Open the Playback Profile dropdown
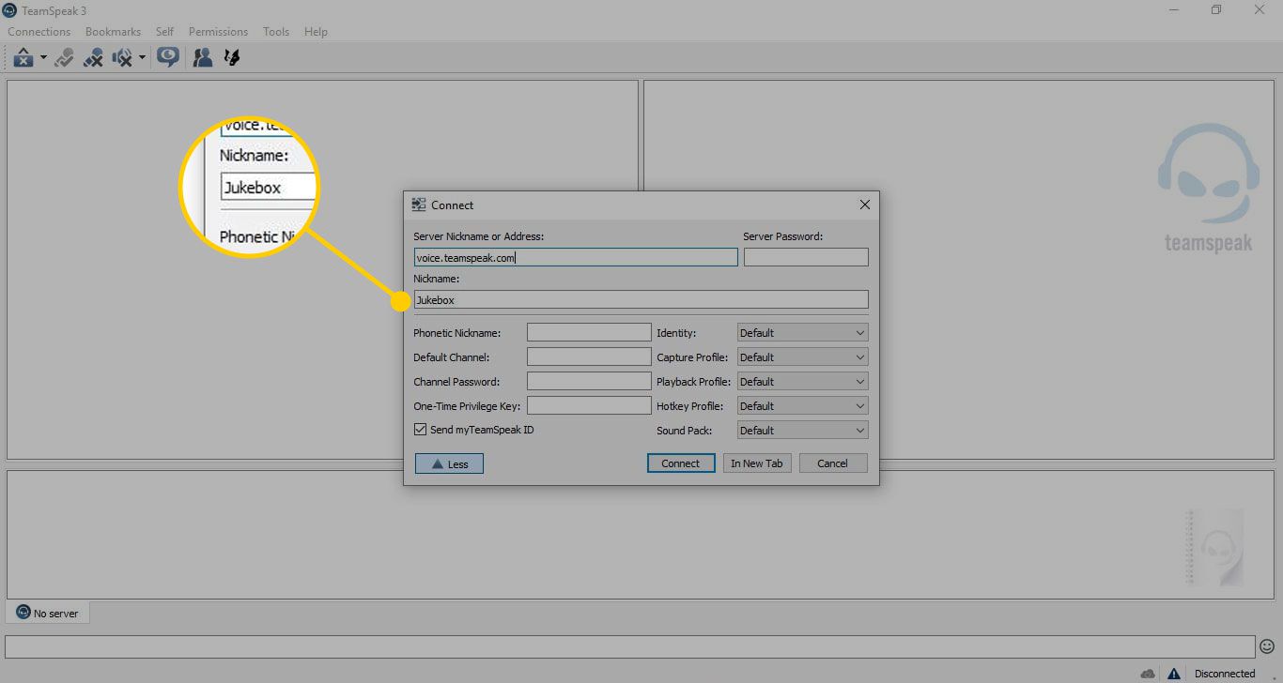 coord(802,381)
